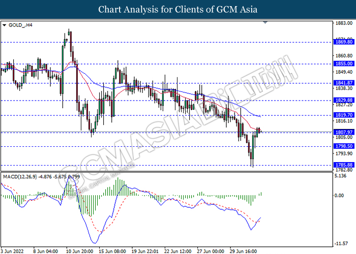The height and width of the screenshot is (254, 356).
Task: Click the 1827.20 price scale value
Action: [x=344, y=105]
